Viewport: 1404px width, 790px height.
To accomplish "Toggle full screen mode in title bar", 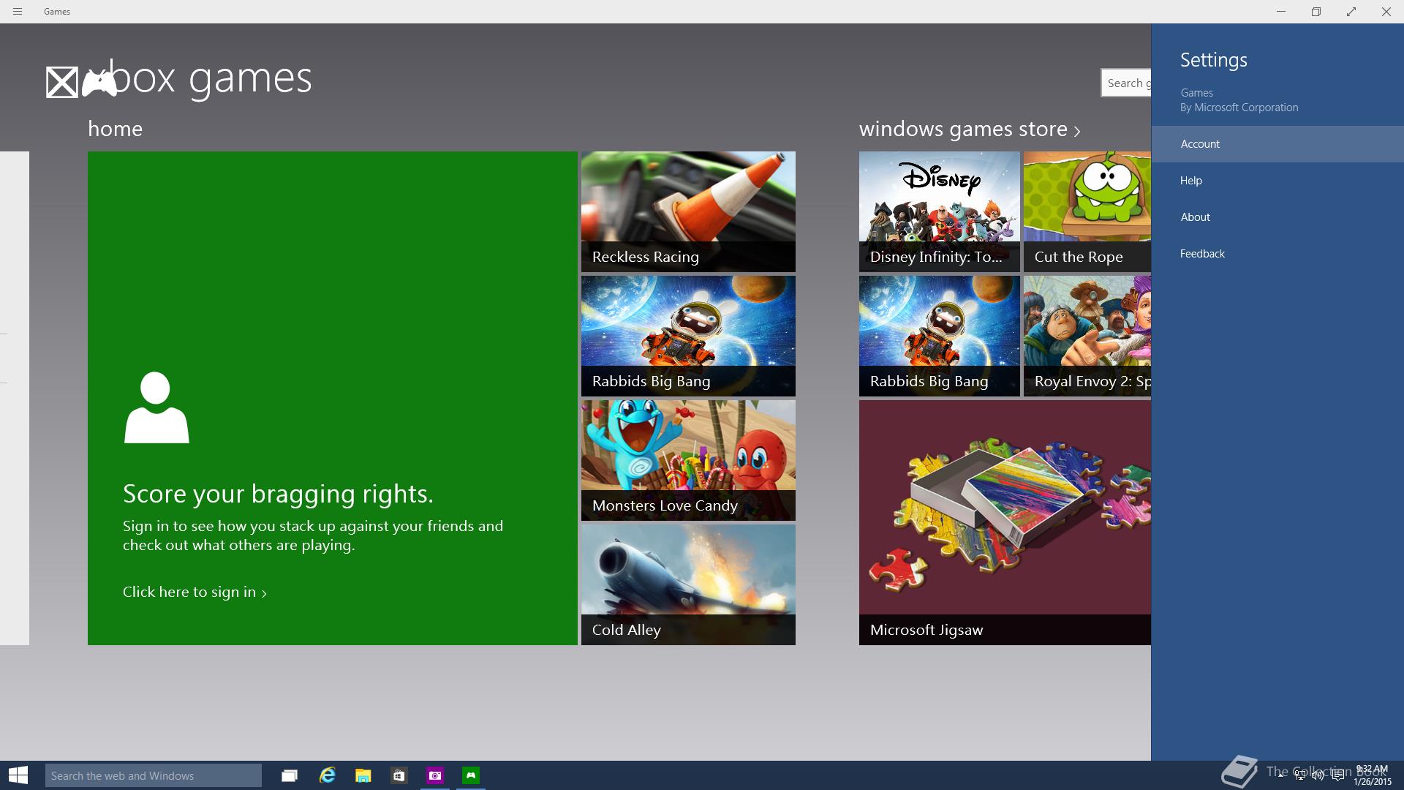I will click(x=1351, y=12).
